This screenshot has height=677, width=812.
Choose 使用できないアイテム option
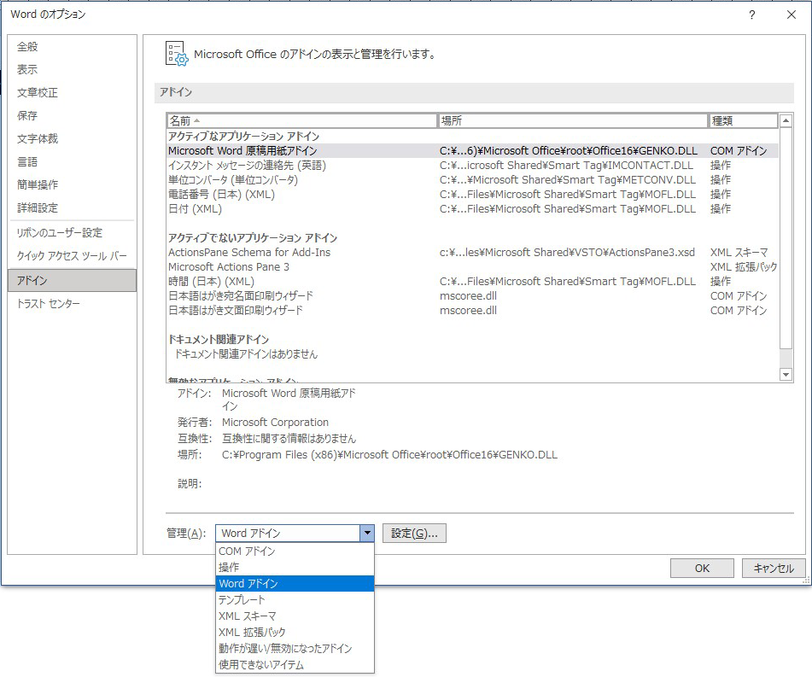coord(295,664)
